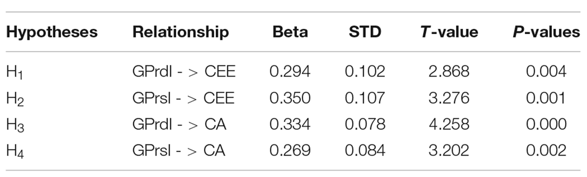Image resolution: width=587 pixels, height=177 pixels.
Task: Click the Hypotheses column header
Action: [x=52, y=33]
